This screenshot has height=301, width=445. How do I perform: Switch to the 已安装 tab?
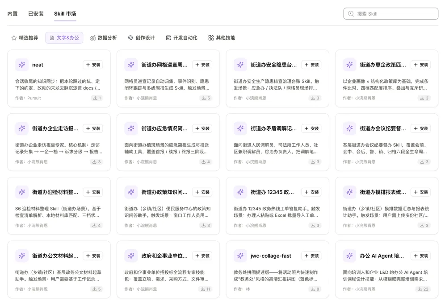click(x=36, y=13)
